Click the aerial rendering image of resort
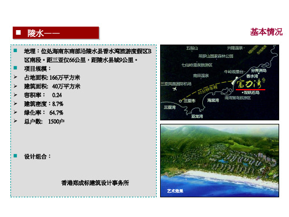Viewport: 289px width, 217px height. pyautogui.click(x=220, y=160)
